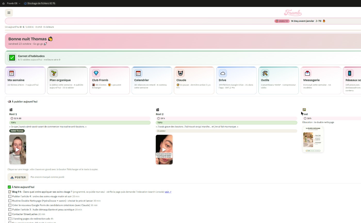
Task: Open the Messagerie envelope icon
Action: tap(307, 73)
